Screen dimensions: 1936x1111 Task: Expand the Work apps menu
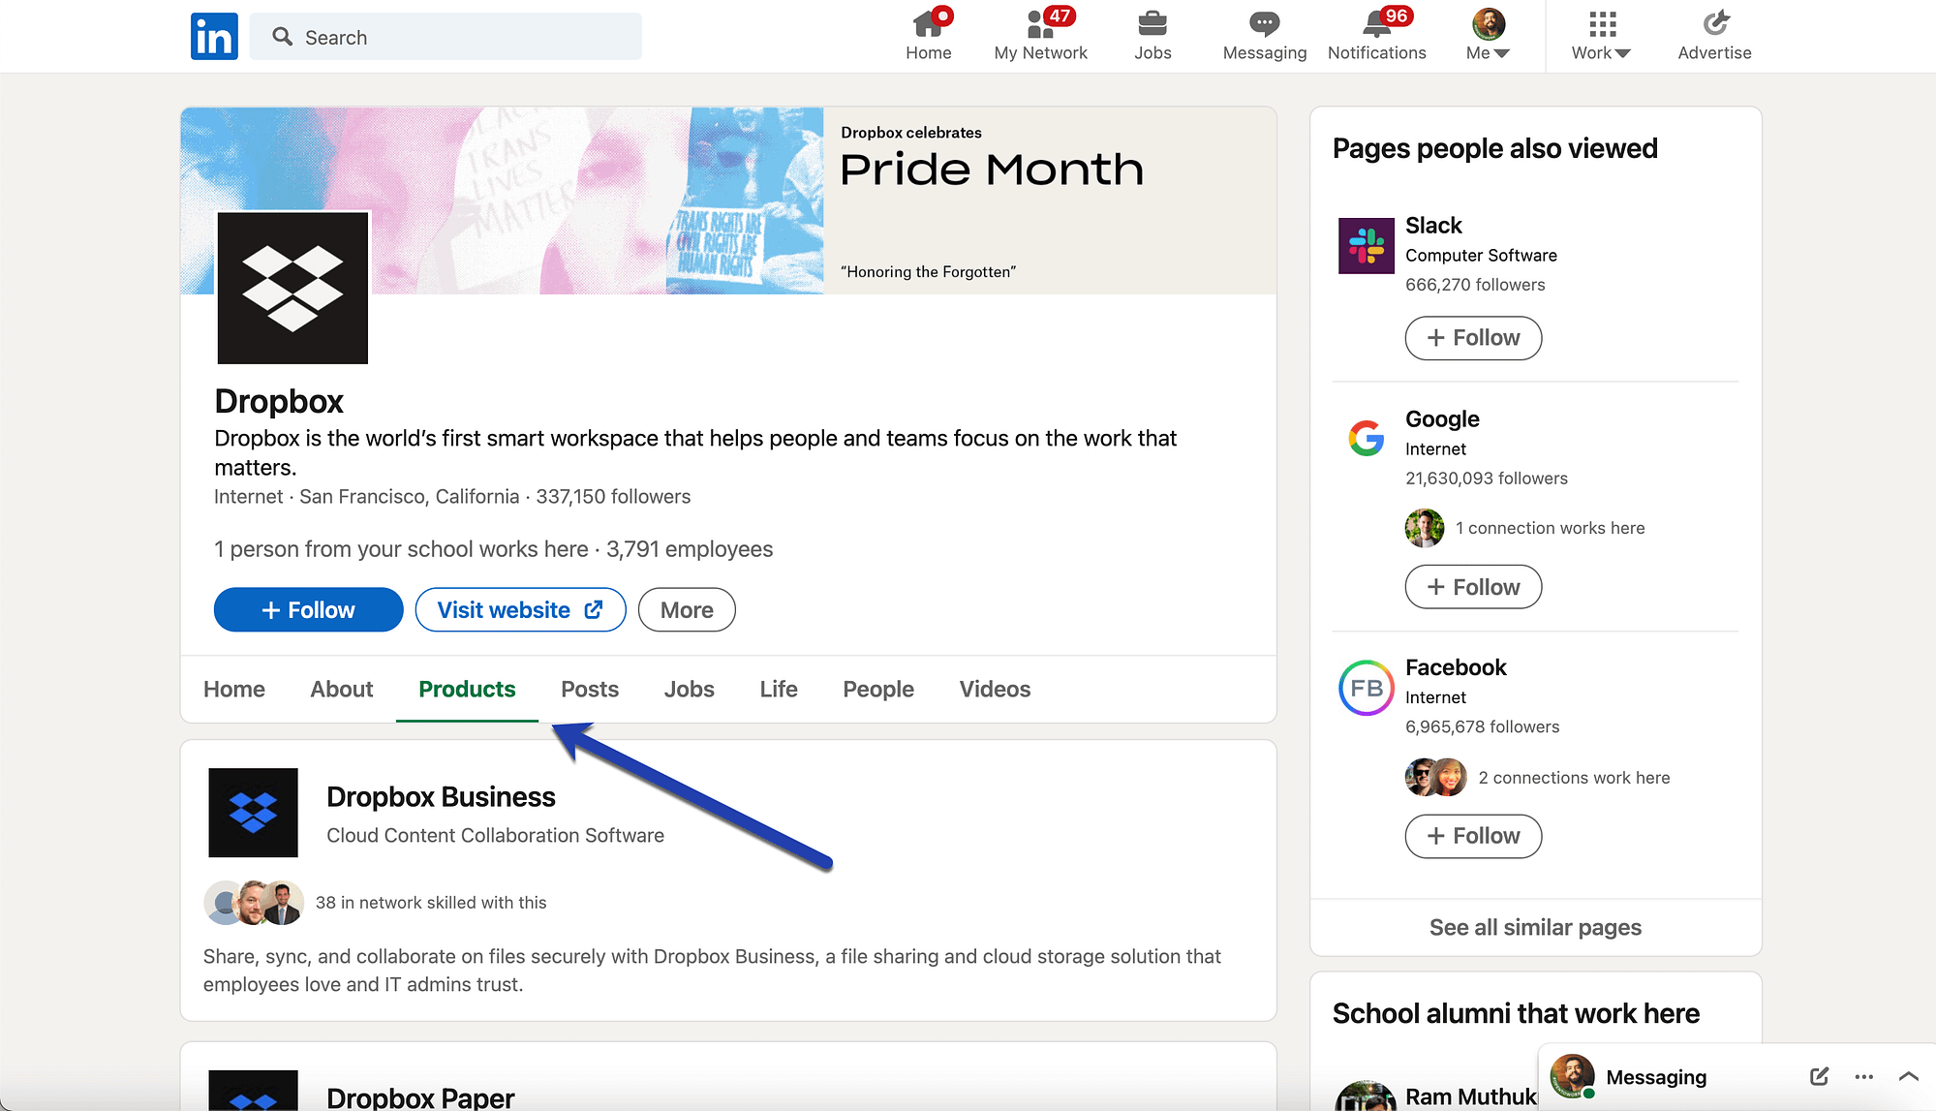point(1602,36)
